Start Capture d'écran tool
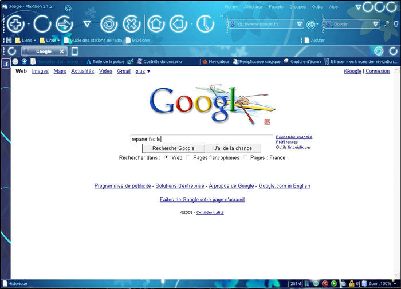The height and width of the screenshot is (289, 401). click(302, 62)
